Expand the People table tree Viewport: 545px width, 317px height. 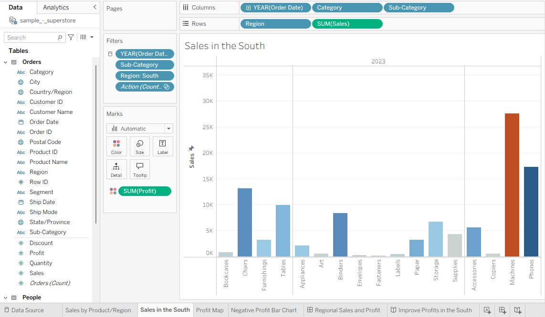pos(6,297)
